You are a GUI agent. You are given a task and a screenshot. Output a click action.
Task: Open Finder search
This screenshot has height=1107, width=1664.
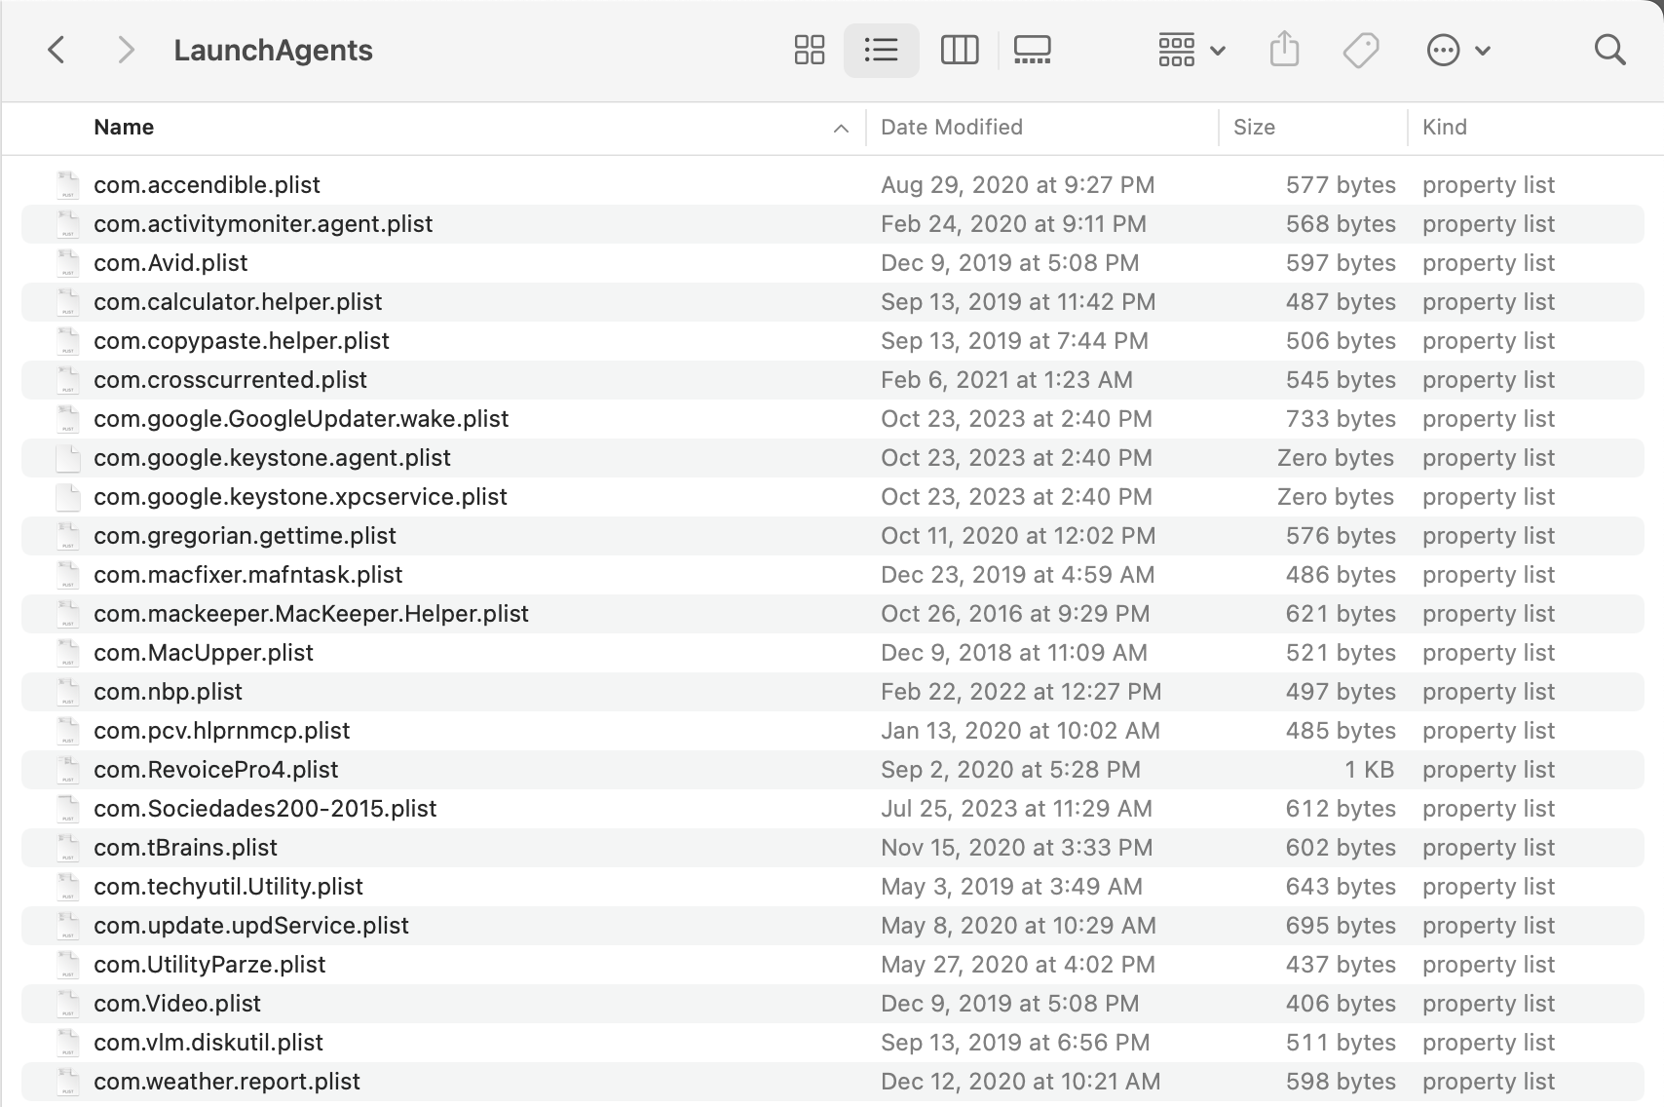(1610, 50)
